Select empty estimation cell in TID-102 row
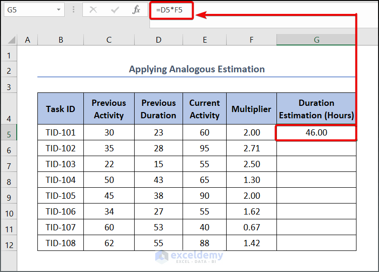 (x=316, y=148)
